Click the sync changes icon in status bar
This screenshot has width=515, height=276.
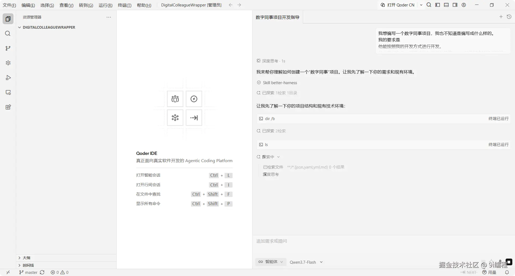[42, 272]
